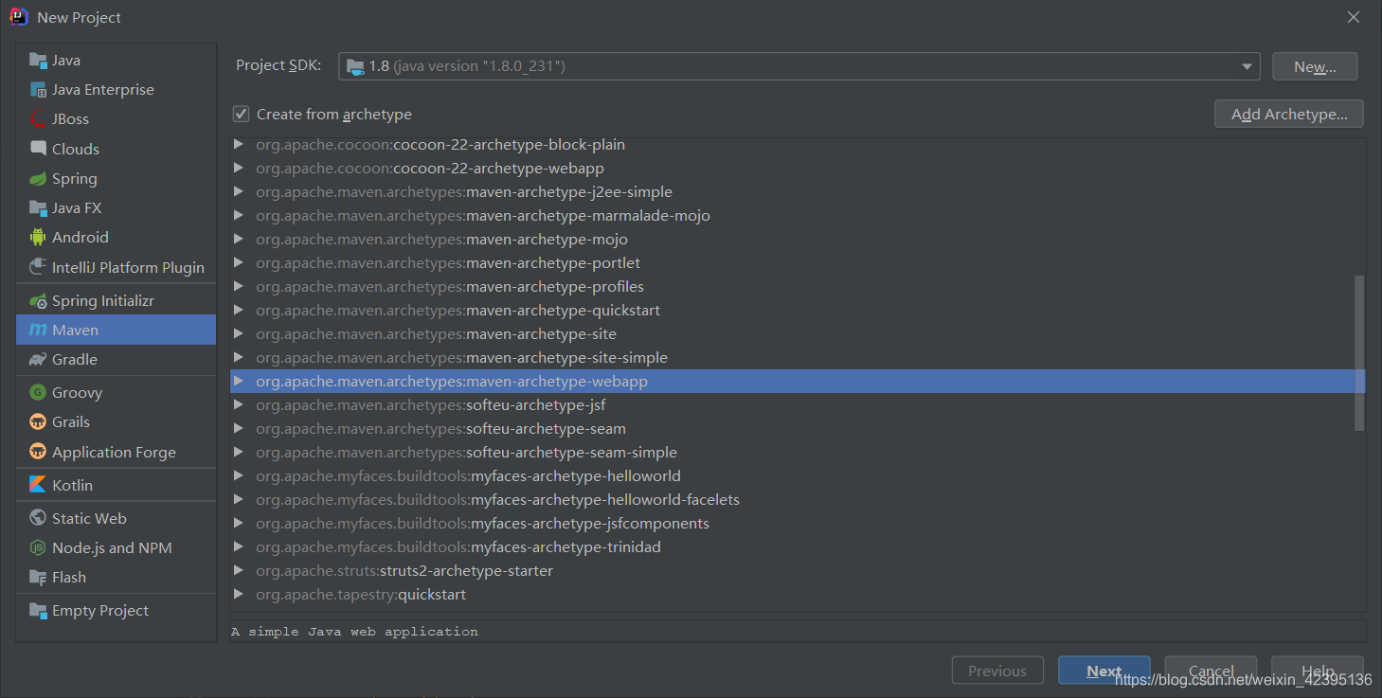Select myfaces-archetype-helloworld-facelets row
This screenshot has height=698, width=1382.
(x=798, y=500)
